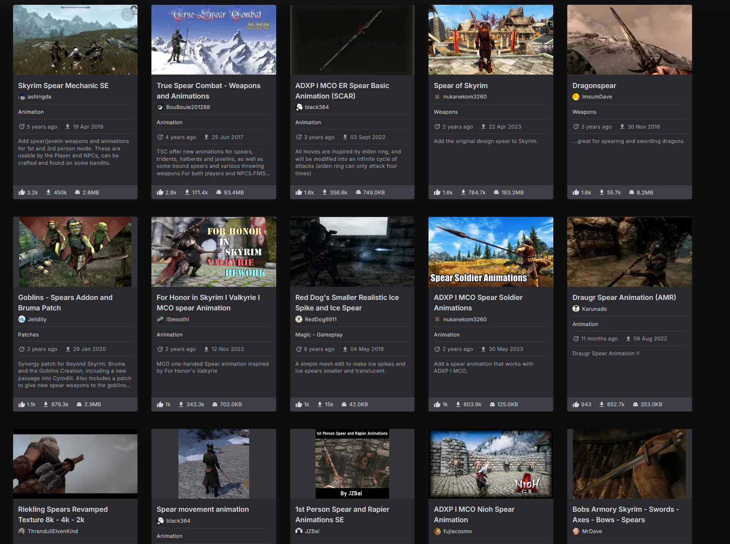730x544 pixels.
Task: Click upload icon beside 19 Apr 2019
Action: 68,126
